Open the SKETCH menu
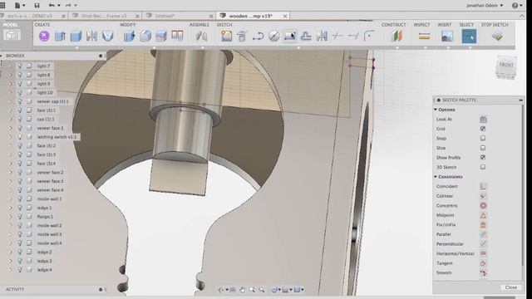 point(224,25)
